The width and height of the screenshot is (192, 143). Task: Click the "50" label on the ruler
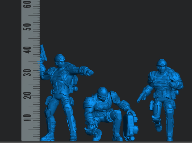pos(27,27)
